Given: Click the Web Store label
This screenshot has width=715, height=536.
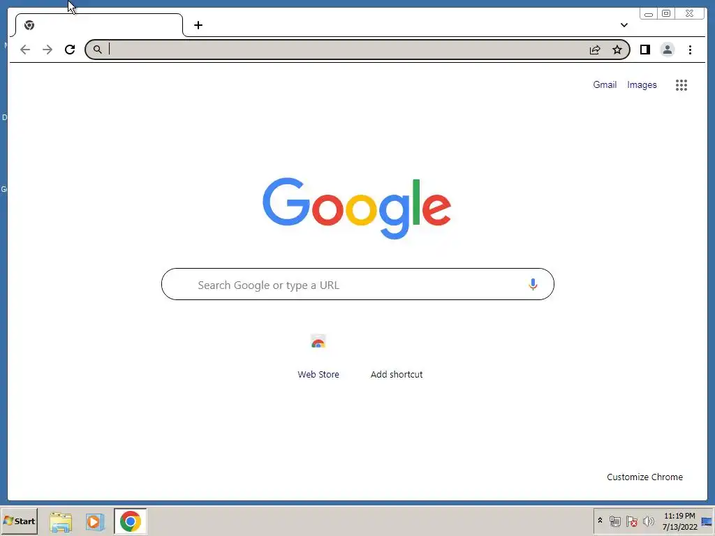Looking at the screenshot, I should (318, 375).
